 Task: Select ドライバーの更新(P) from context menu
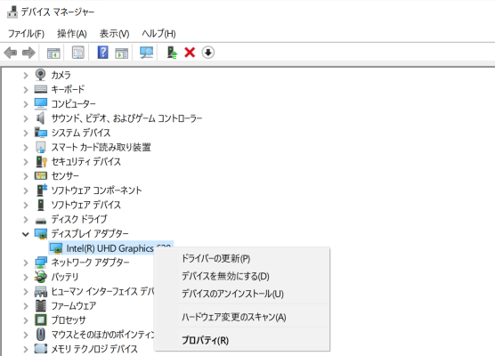[216, 258]
